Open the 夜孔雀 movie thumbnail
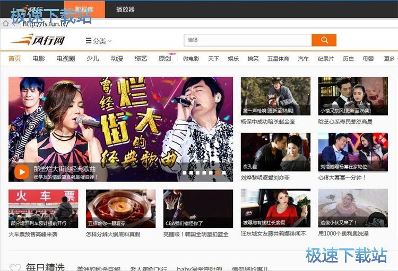 point(275,152)
